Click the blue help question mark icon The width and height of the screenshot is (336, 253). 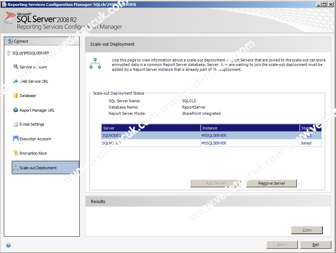[8, 245]
